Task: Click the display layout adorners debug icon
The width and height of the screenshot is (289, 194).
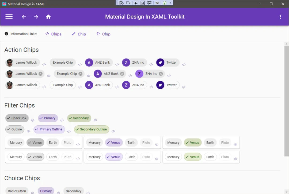Action: click(143, 3)
